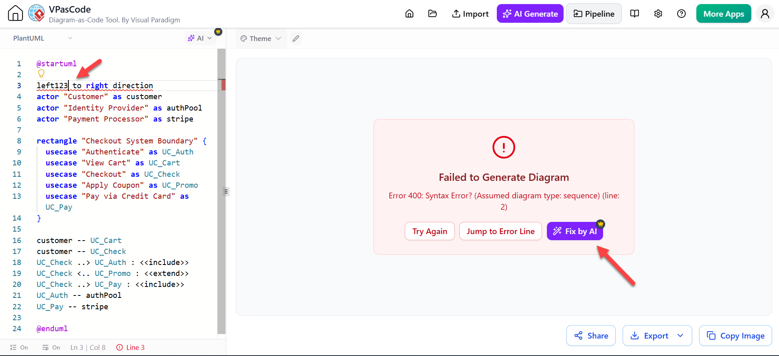Click the Jump to Error Line button
Screen dimensions: 779x356
[x=500, y=231]
